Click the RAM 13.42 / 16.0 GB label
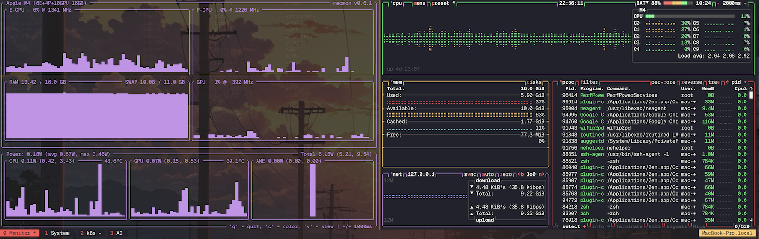Image resolution: width=759 pixels, height=239 pixels. point(37,82)
